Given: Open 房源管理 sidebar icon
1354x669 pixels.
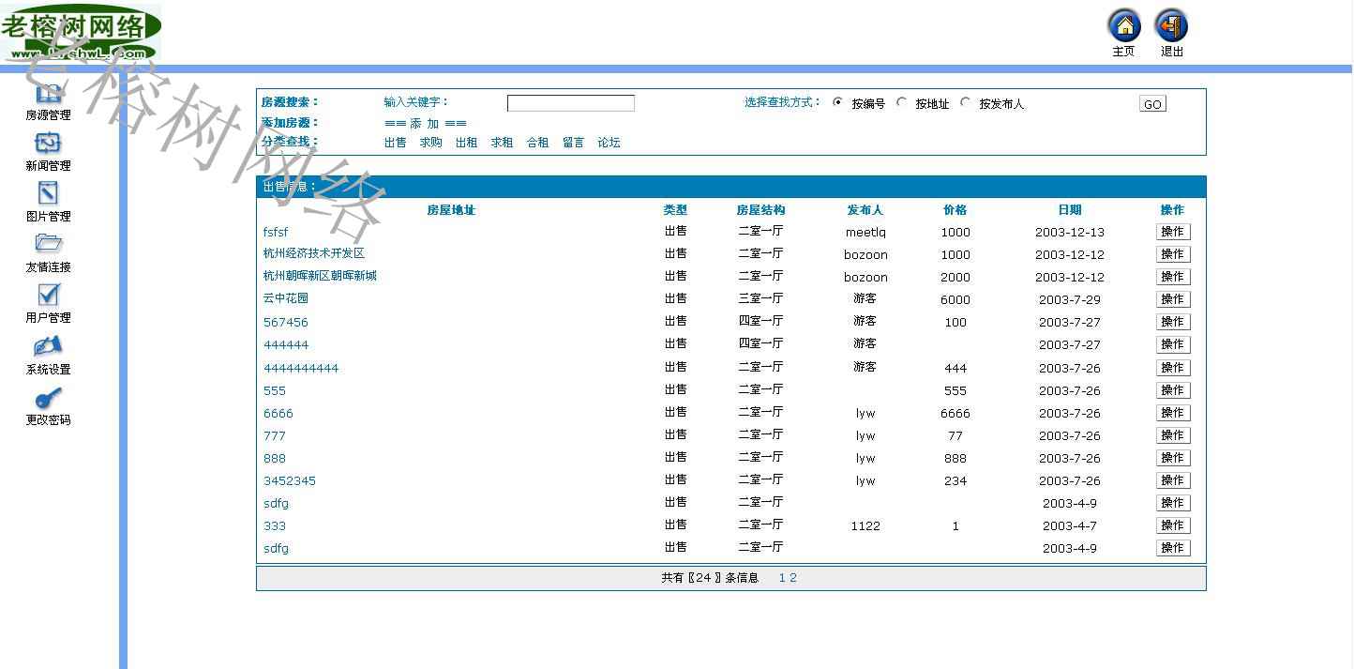Looking at the screenshot, I should tap(48, 94).
